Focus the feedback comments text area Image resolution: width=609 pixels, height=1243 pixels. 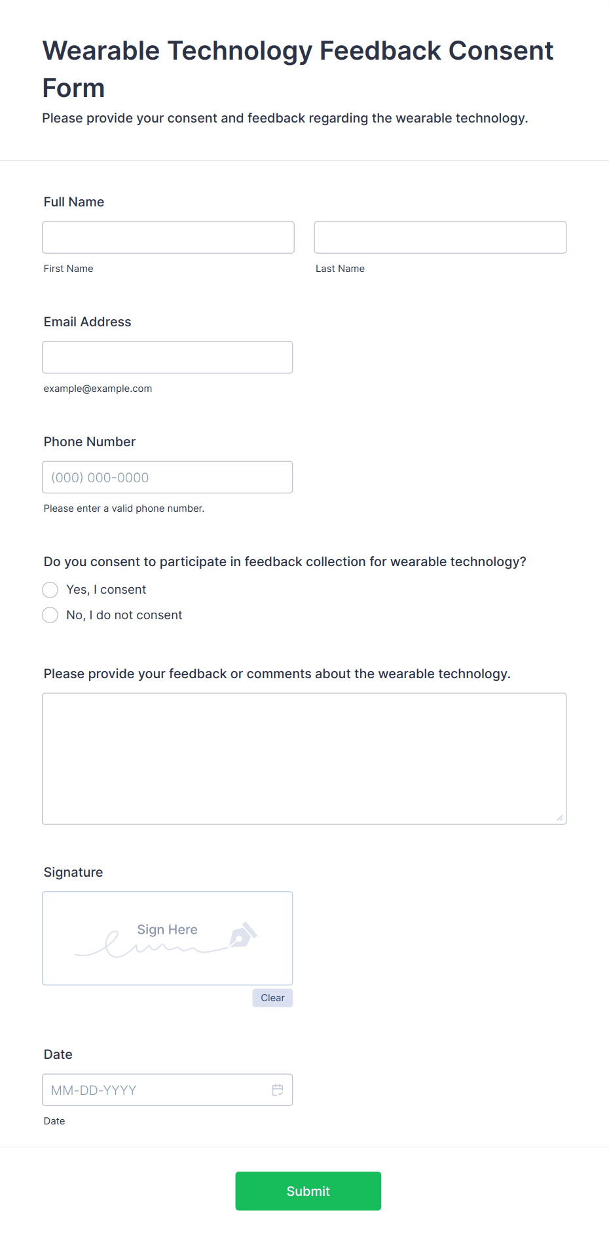[x=304, y=759]
